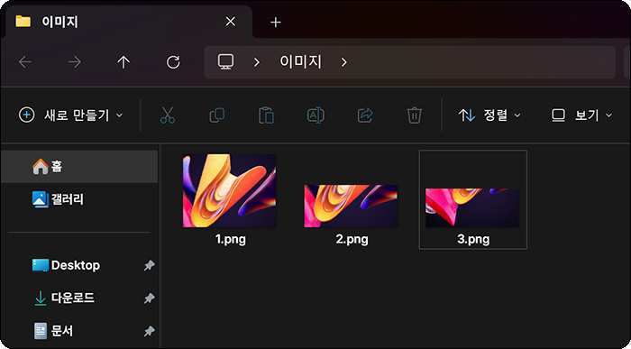Refresh the 이미지 folder view

[173, 62]
